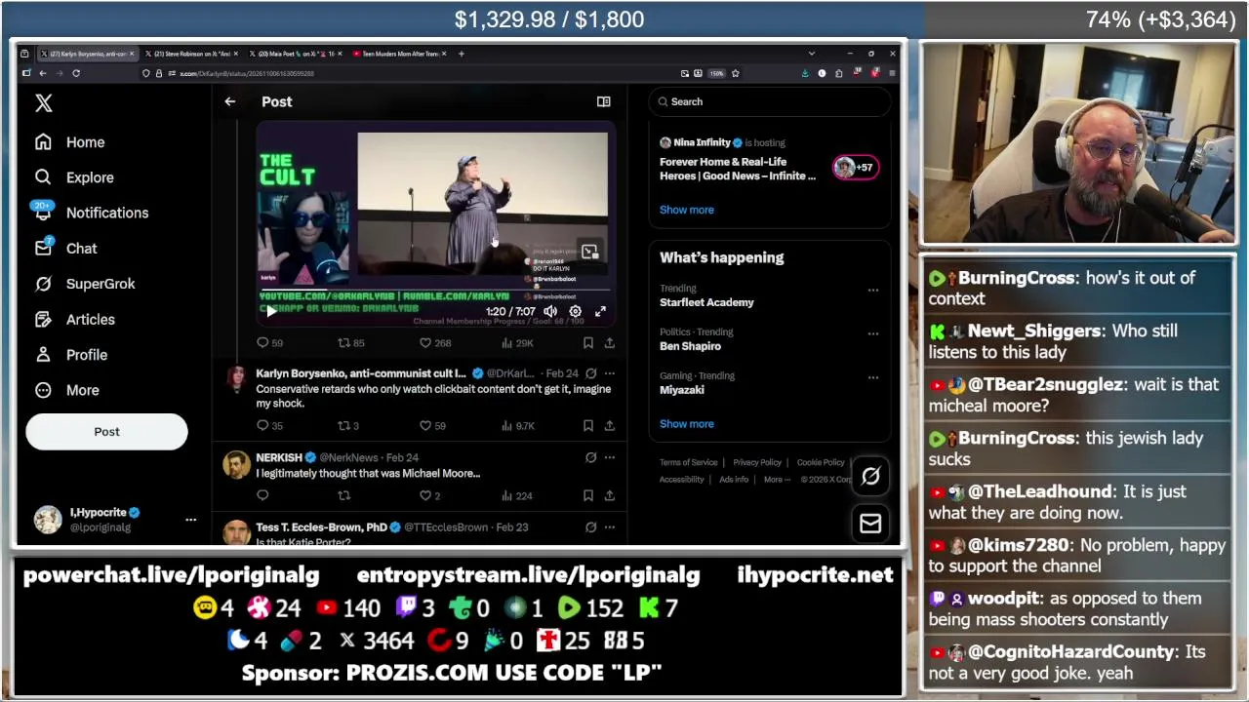1249x702 pixels.
Task: Click Show more under Nina Infinity space
Action: [687, 210]
